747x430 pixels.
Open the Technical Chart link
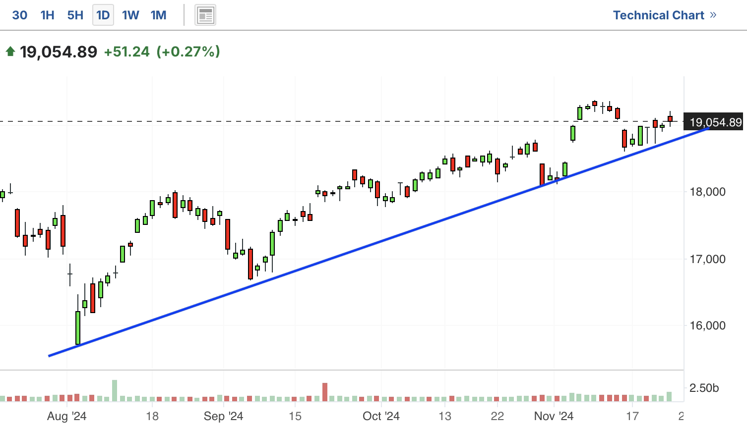[665, 15]
